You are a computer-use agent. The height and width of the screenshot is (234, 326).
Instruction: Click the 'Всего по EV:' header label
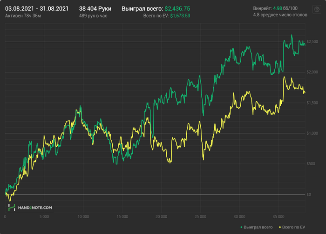[x=156, y=16]
